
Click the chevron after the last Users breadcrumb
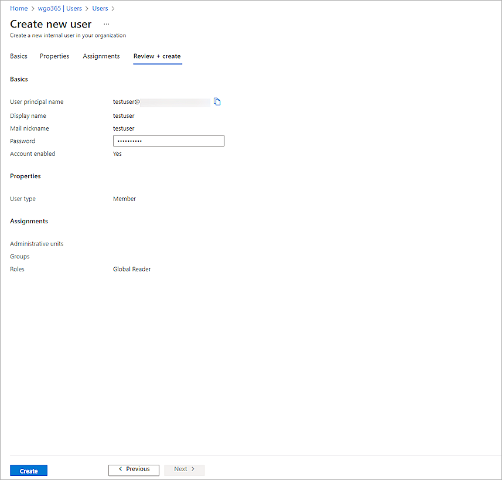point(111,8)
